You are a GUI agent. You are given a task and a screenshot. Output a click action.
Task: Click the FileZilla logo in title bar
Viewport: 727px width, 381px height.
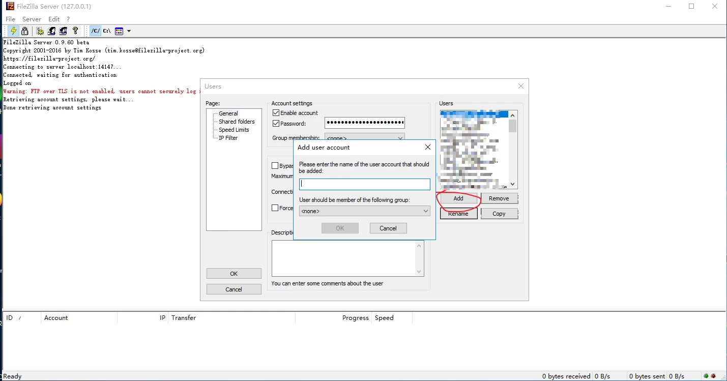tap(10, 7)
